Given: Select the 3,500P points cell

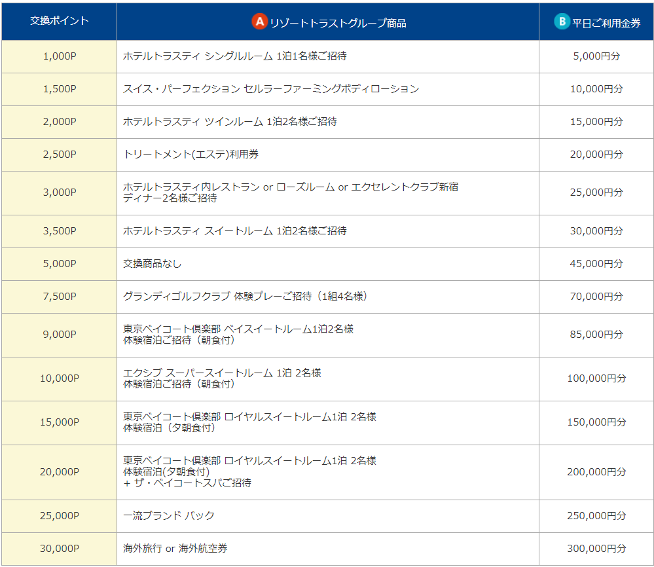Looking at the screenshot, I should (x=59, y=231).
